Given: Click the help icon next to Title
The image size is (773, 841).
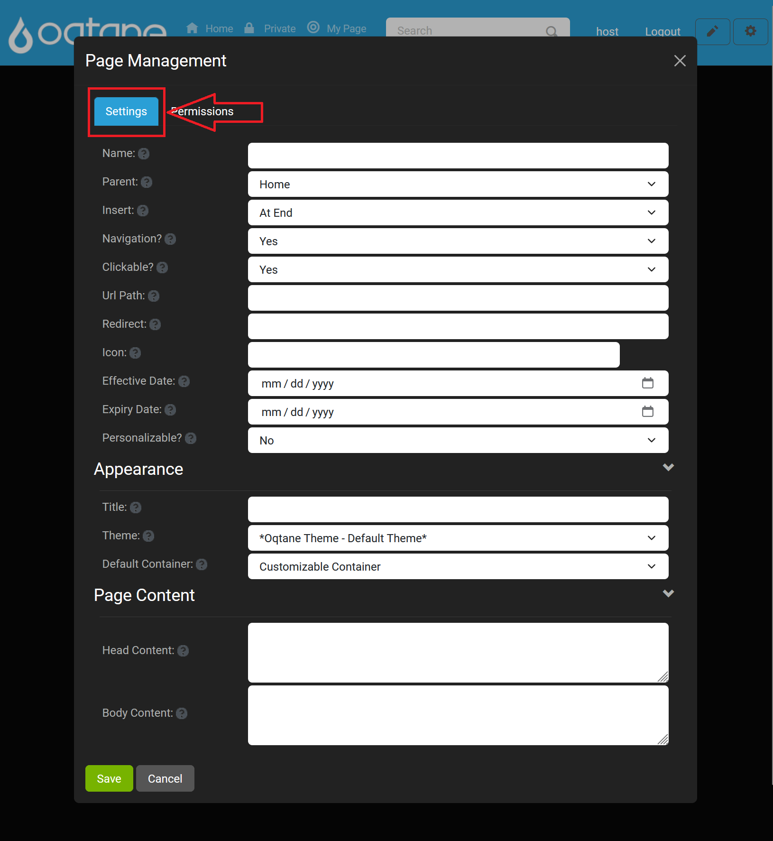Looking at the screenshot, I should [136, 508].
